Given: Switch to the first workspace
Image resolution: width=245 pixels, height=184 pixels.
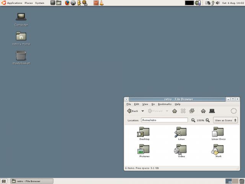Looking at the screenshot, I should 229,181.
